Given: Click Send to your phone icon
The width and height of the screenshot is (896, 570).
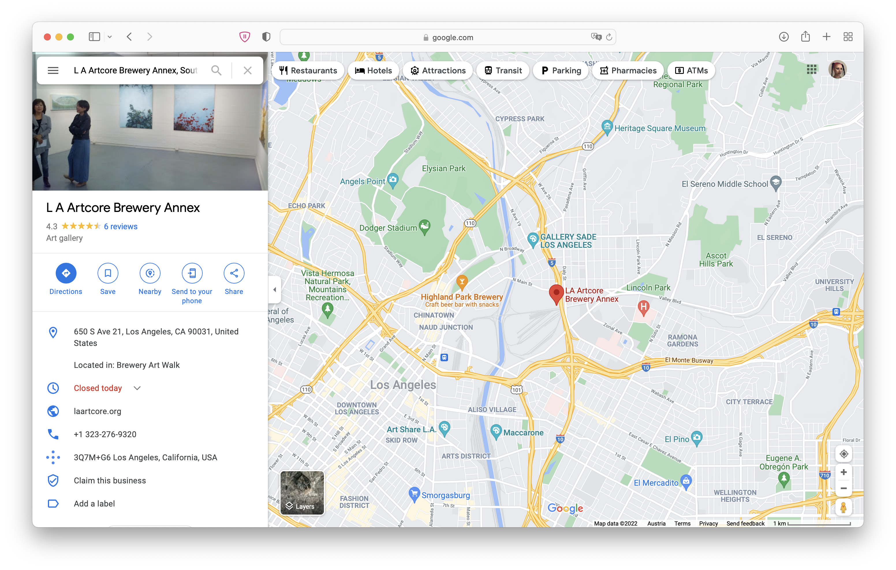Looking at the screenshot, I should tap(192, 273).
